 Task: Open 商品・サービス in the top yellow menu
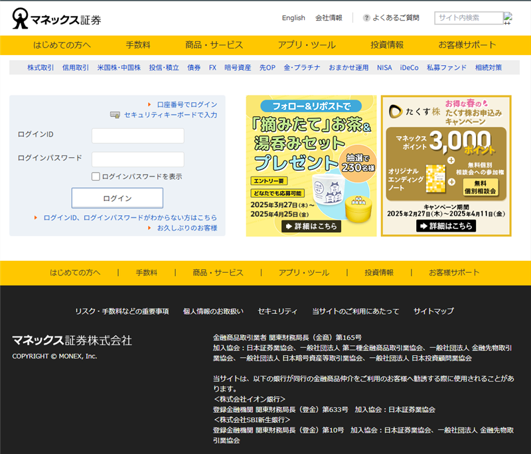pos(214,45)
